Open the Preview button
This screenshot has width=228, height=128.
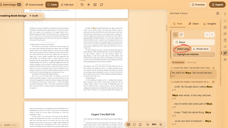click(198, 5)
